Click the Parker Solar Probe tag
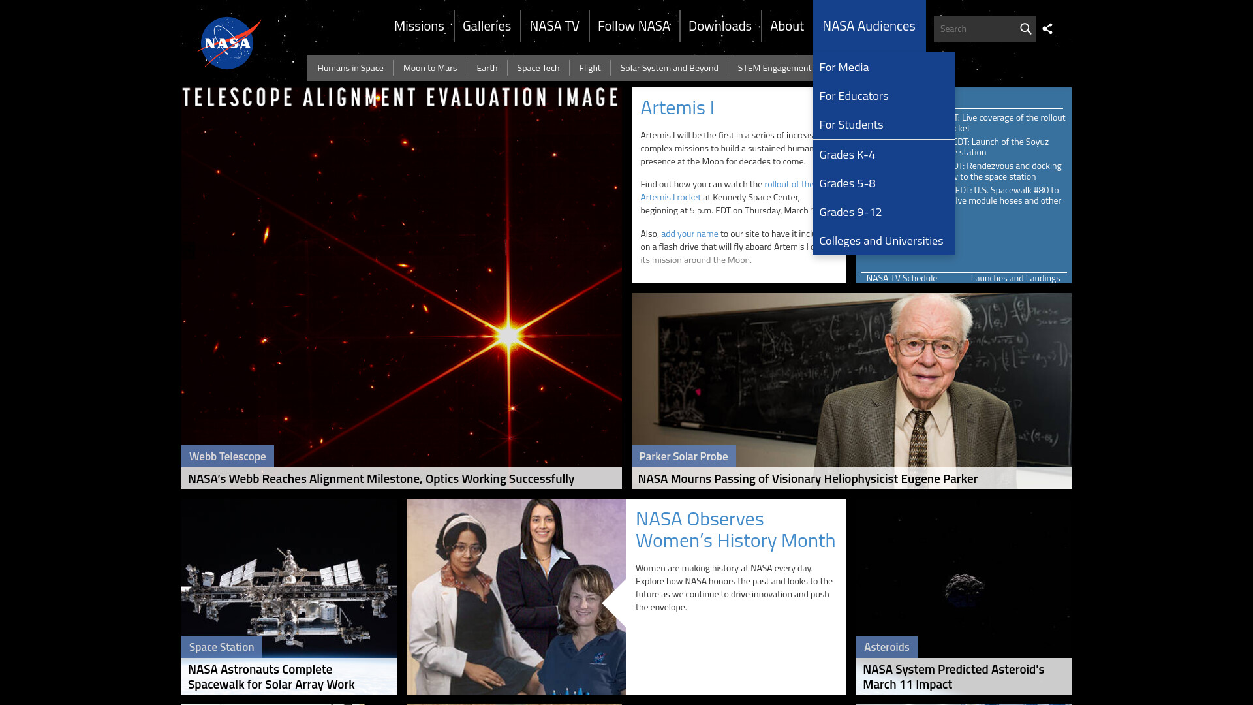This screenshot has height=705, width=1253. click(x=683, y=456)
